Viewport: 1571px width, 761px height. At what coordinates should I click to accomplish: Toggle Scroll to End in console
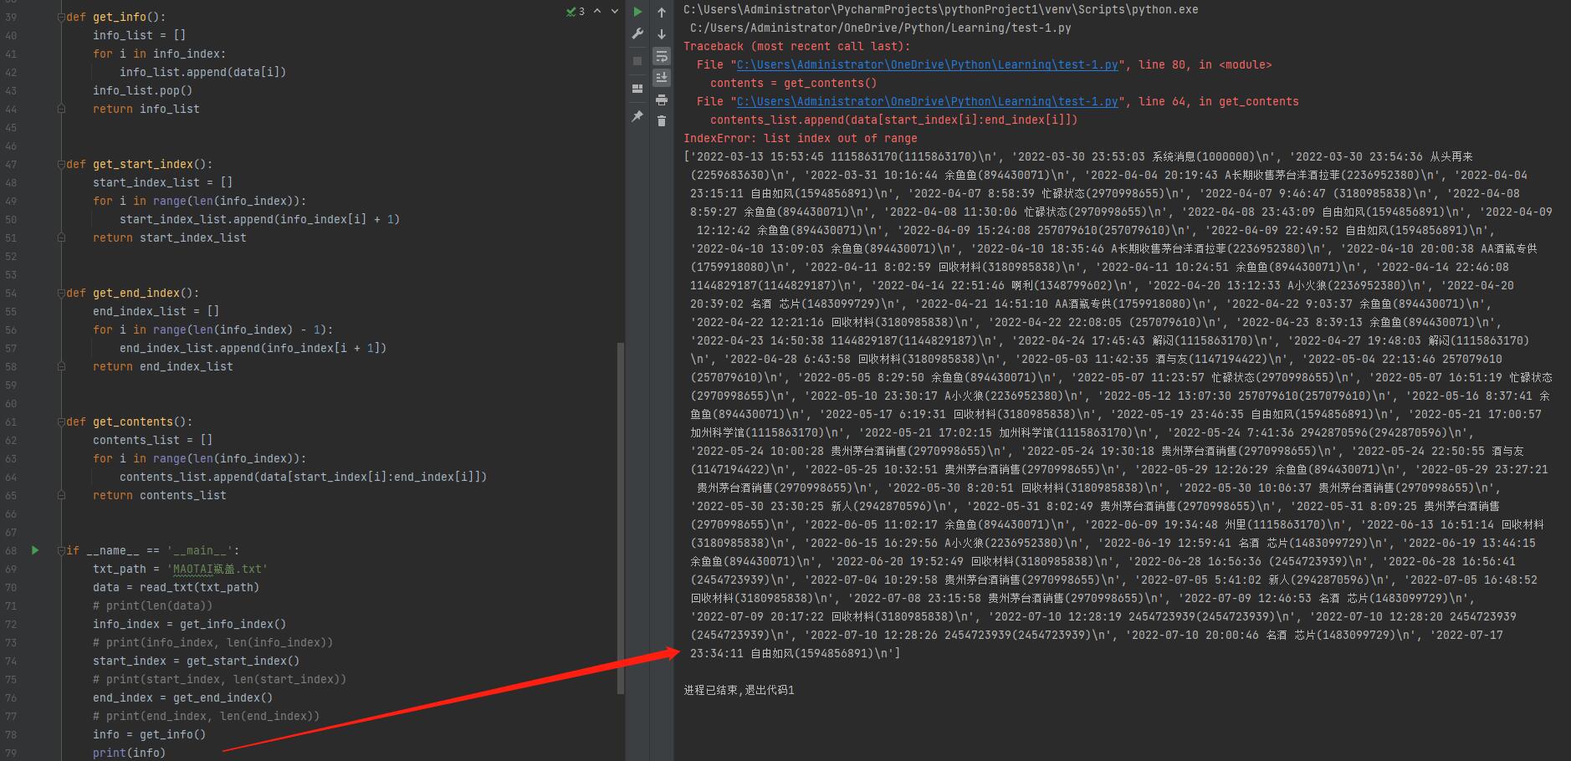pyautogui.click(x=662, y=78)
